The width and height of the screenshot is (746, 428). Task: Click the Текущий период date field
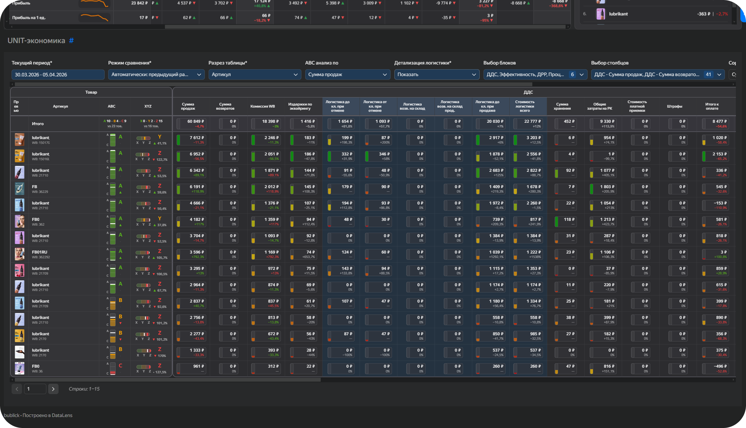click(58, 75)
